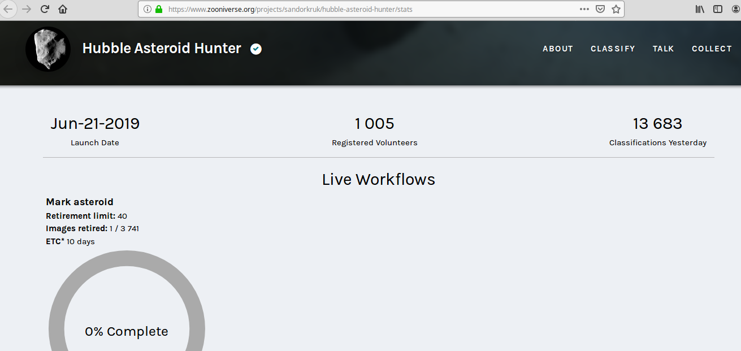The width and height of the screenshot is (741, 351).
Task: Open site information icon in address bar
Action: 148,9
